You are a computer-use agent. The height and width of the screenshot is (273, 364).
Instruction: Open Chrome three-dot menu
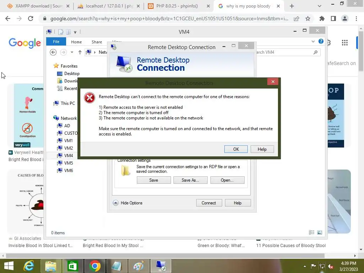356,18
